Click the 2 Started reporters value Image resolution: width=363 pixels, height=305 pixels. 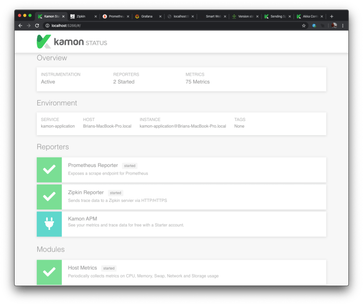(124, 82)
